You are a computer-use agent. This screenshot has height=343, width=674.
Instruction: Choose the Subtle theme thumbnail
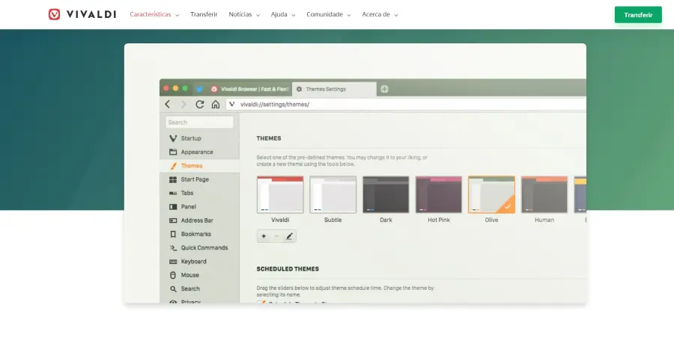point(333,194)
